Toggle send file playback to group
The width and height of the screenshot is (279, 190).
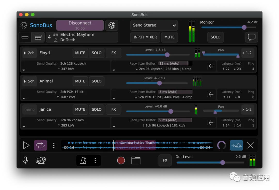(x=236, y=145)
